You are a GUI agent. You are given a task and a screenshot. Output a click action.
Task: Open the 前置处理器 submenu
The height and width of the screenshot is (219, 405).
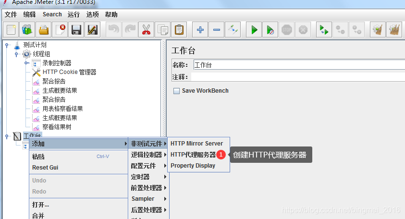(x=148, y=188)
